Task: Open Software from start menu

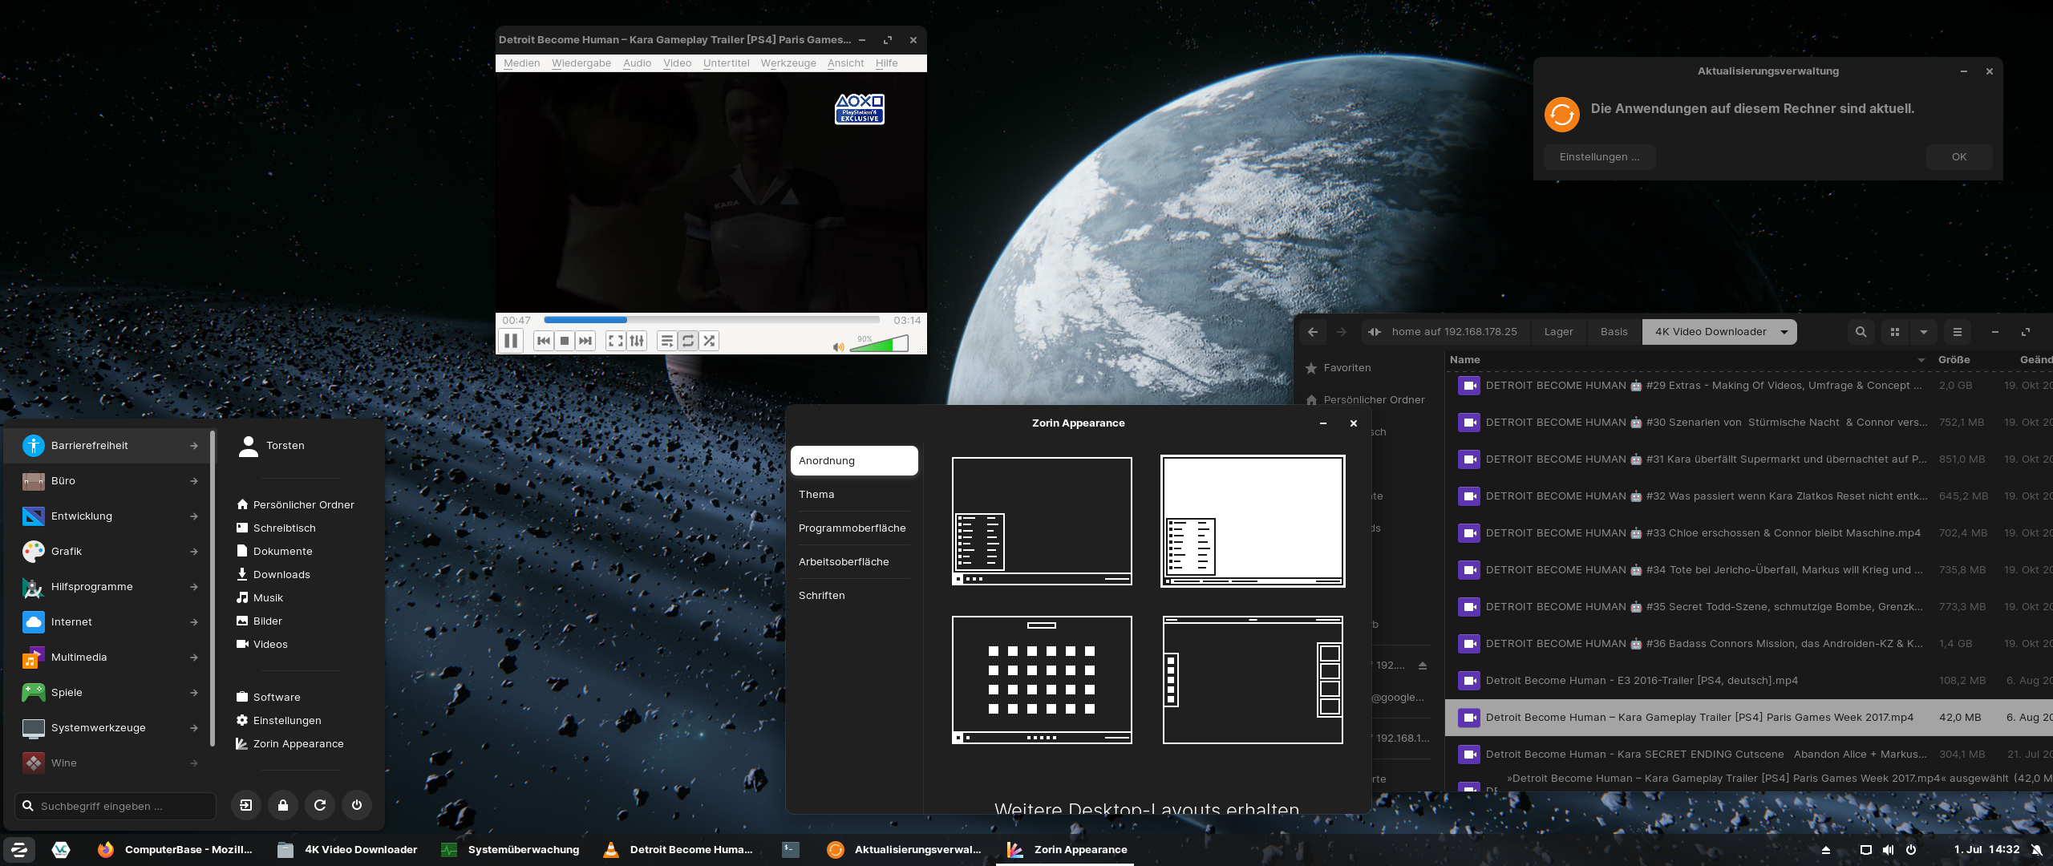Action: click(x=269, y=698)
